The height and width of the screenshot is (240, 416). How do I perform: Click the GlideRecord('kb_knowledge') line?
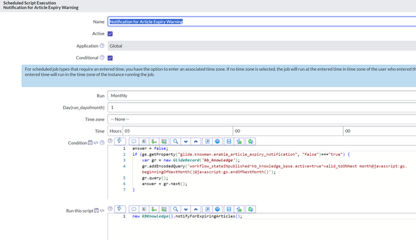191,160
